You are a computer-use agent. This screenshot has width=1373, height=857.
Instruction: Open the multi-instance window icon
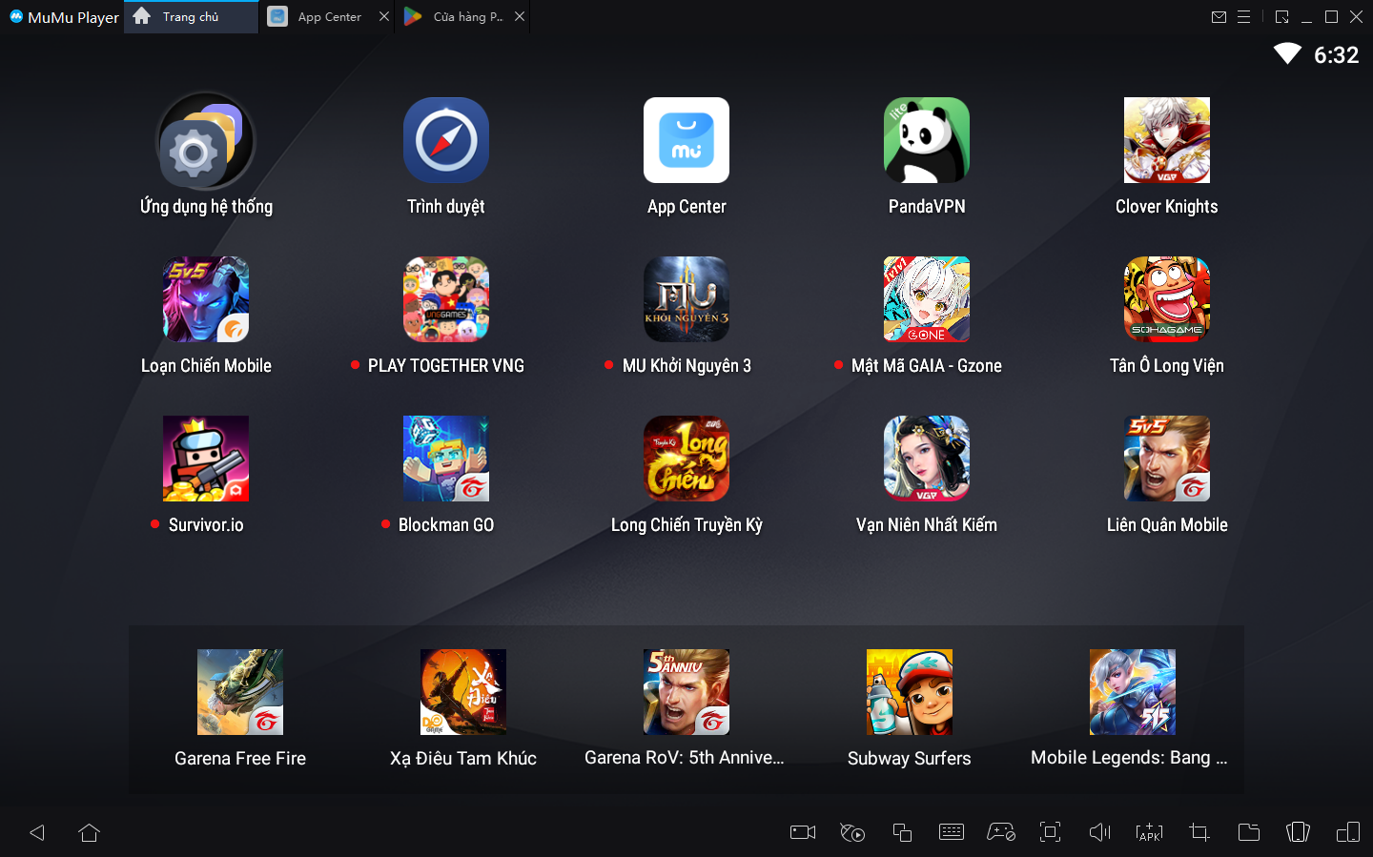[902, 832]
